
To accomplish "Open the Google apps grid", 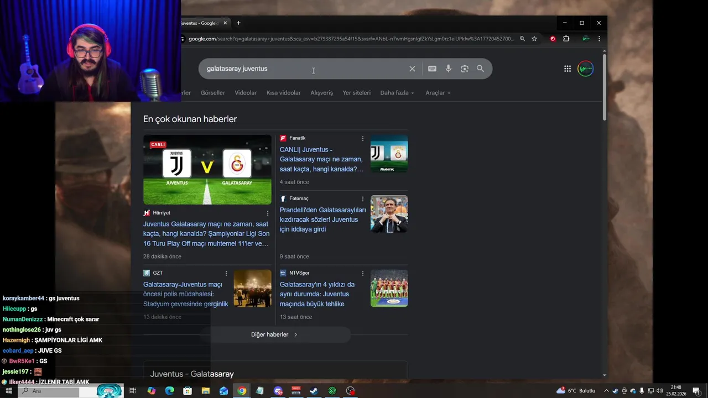I will (x=568, y=69).
